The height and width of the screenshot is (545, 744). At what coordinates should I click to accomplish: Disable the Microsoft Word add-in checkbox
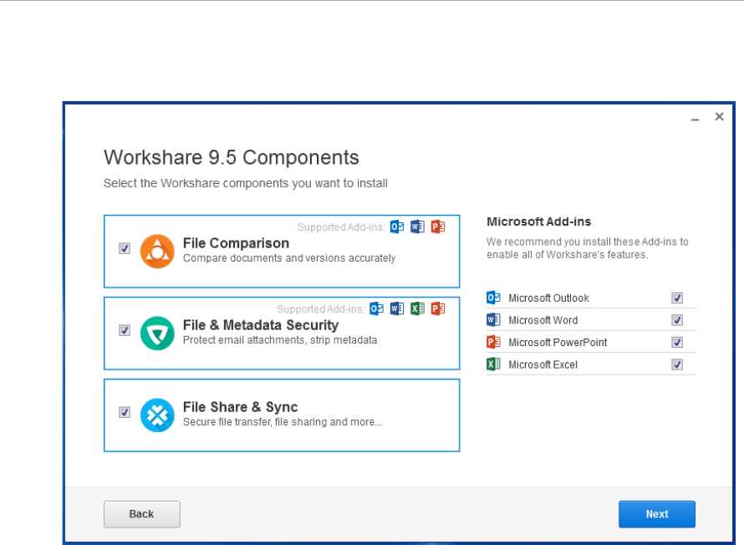(x=677, y=320)
